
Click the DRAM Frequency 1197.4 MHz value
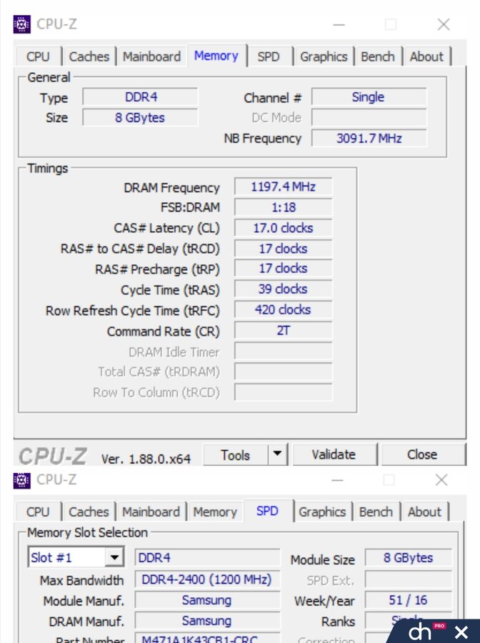(284, 187)
